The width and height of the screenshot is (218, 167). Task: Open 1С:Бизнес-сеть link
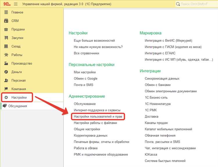pos(156,97)
